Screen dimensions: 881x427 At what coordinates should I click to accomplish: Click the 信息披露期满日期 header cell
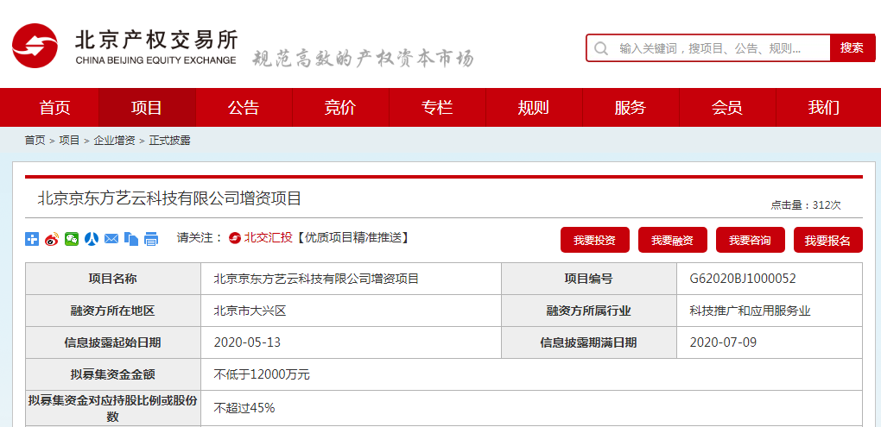click(589, 342)
